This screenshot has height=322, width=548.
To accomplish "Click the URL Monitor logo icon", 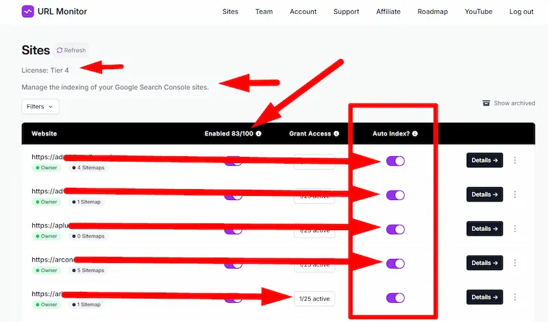I will [x=27, y=12].
